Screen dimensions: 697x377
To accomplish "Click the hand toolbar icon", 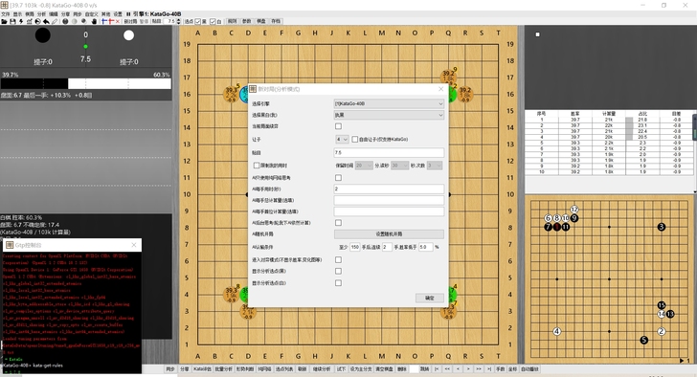I will click(94, 21).
